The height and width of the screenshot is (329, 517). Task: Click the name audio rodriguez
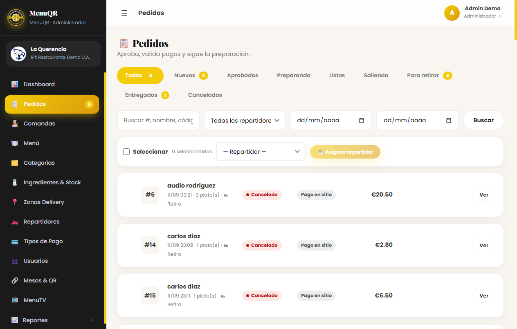pyautogui.click(x=191, y=186)
